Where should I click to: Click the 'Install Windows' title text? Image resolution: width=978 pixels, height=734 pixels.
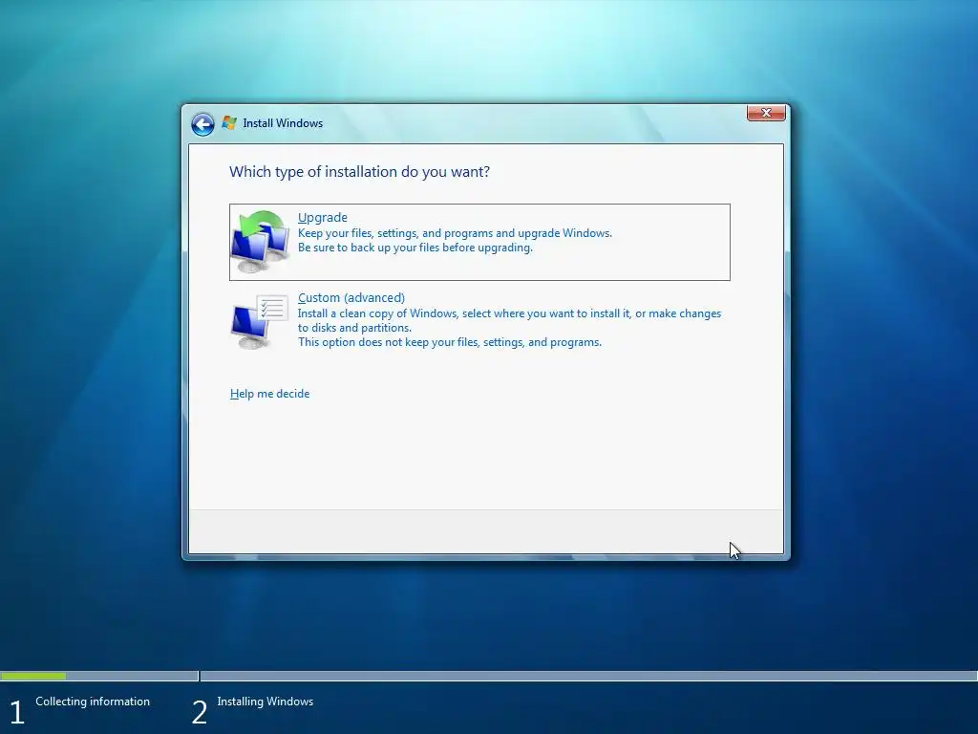point(283,123)
